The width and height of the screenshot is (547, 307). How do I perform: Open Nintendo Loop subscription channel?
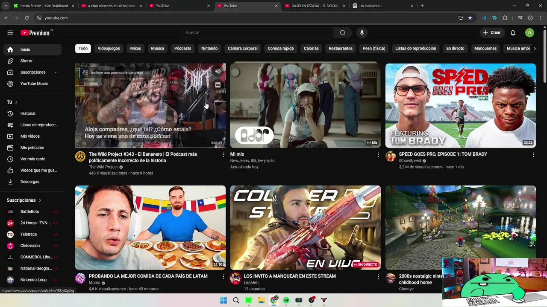click(x=32, y=280)
